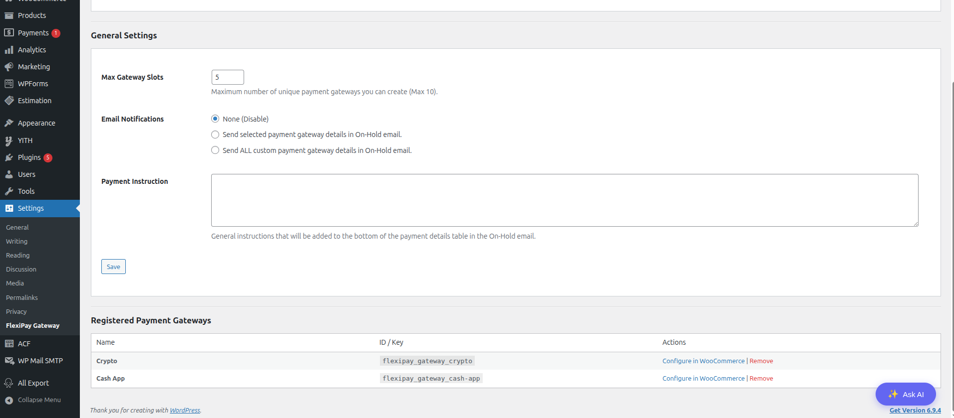954x418 pixels.
Task: Click the WPForms form icon
Action: click(x=9, y=84)
